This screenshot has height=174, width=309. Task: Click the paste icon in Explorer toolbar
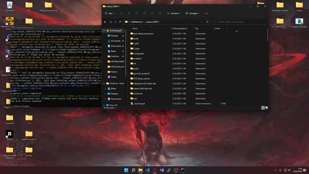pos(137,13)
